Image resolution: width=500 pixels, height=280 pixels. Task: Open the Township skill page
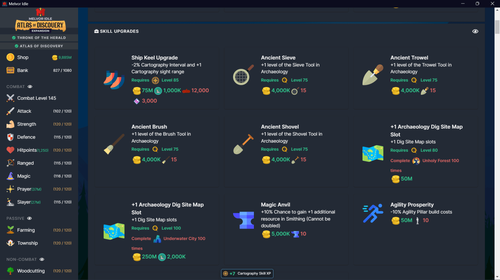[27, 243]
